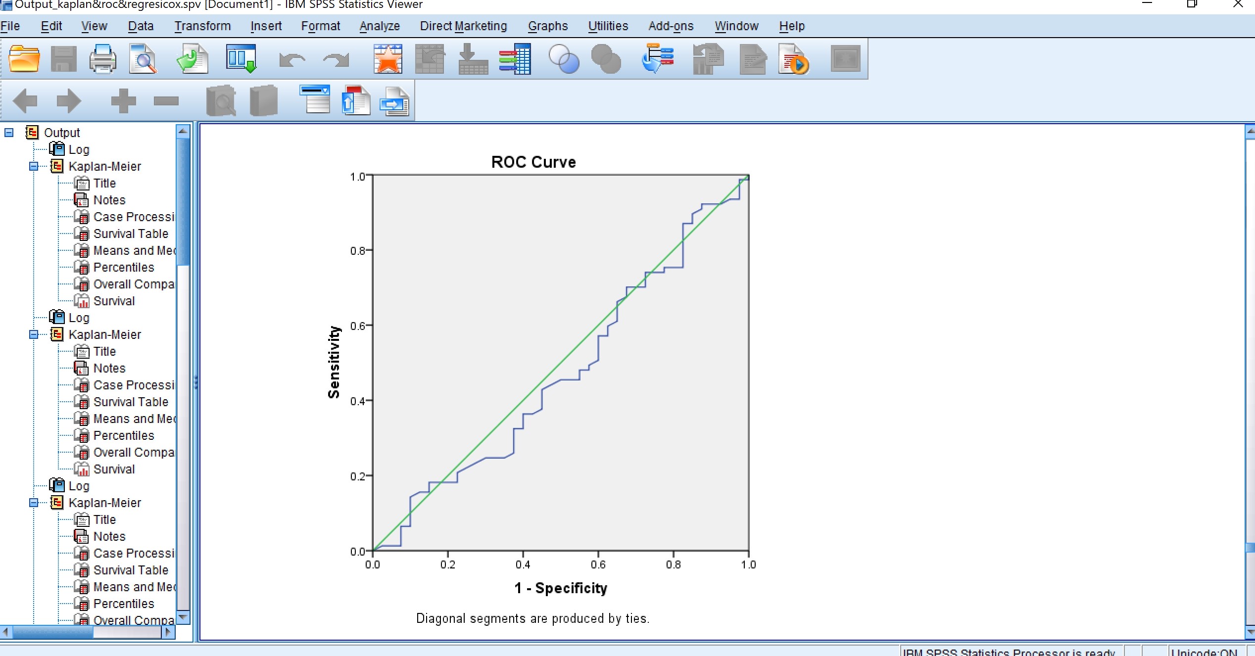Click the Promote left arrow icon
Screen dimensions: 1255x656
click(25, 101)
